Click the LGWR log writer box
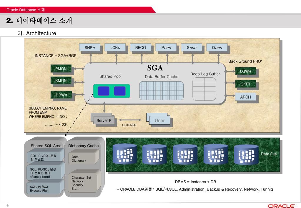The height and width of the screenshot is (208, 301). [x=245, y=71]
